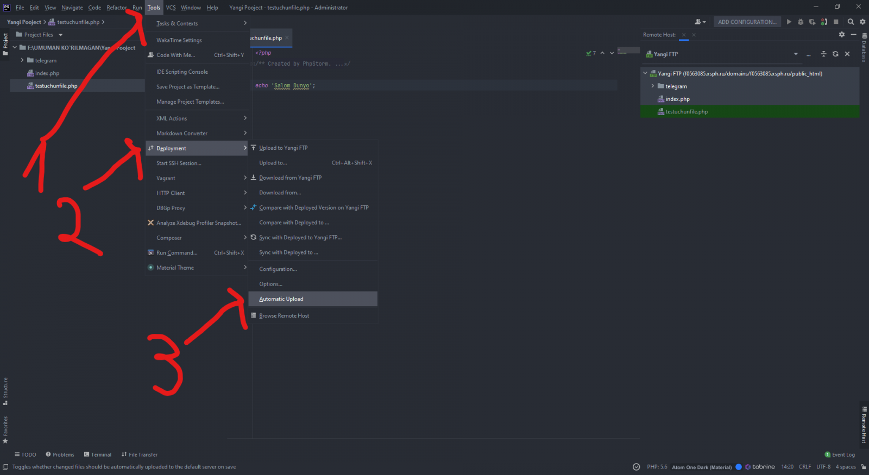Open the File menu
Screen dimensions: 869x475
point(20,8)
